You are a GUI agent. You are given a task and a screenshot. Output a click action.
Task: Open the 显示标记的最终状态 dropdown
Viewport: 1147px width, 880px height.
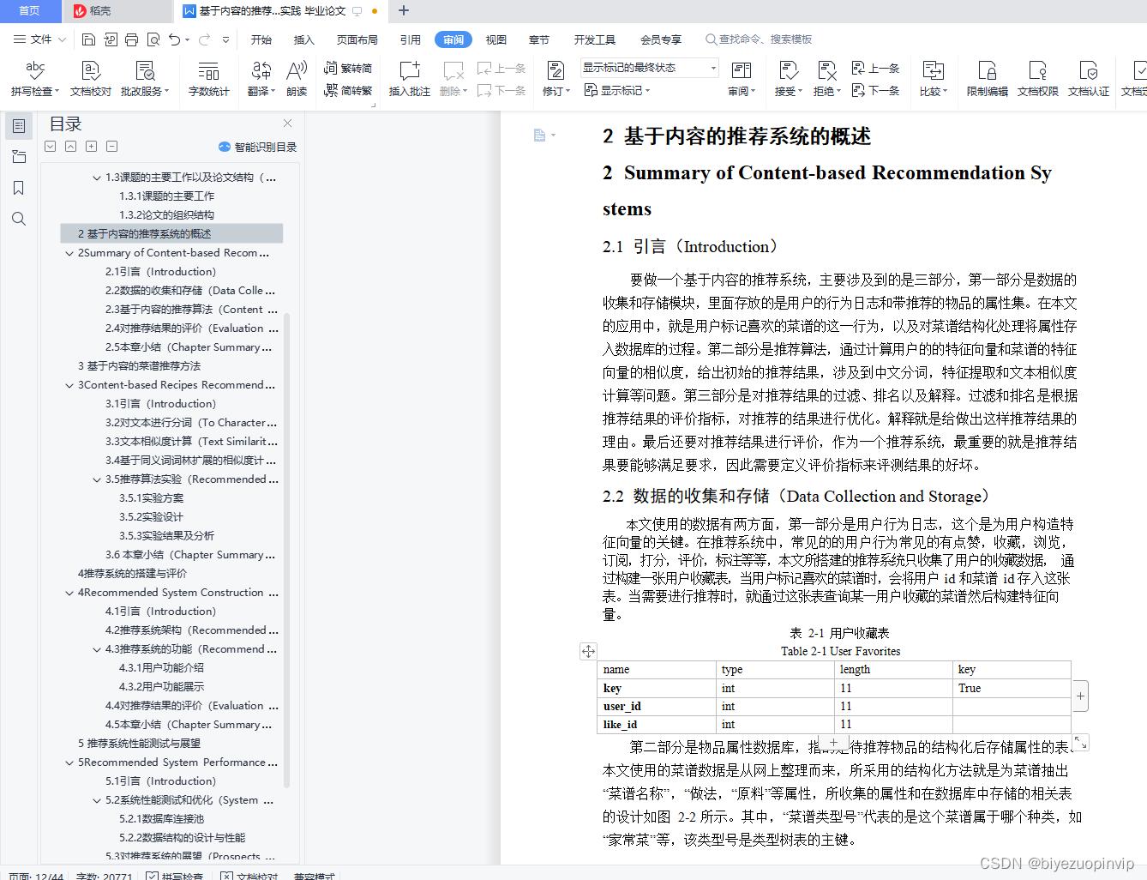pos(650,68)
